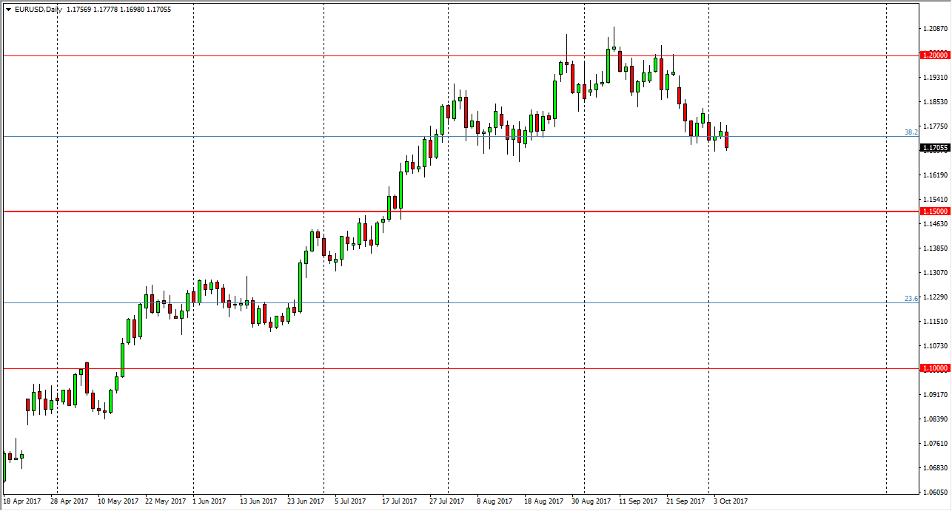952x511 pixels.
Task: Select the blue 38.2 Fibonacci retracement line
Action: [x=444, y=137]
